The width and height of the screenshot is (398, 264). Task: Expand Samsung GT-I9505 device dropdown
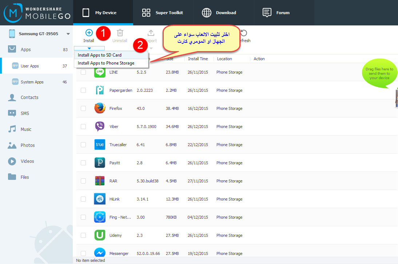(x=68, y=34)
